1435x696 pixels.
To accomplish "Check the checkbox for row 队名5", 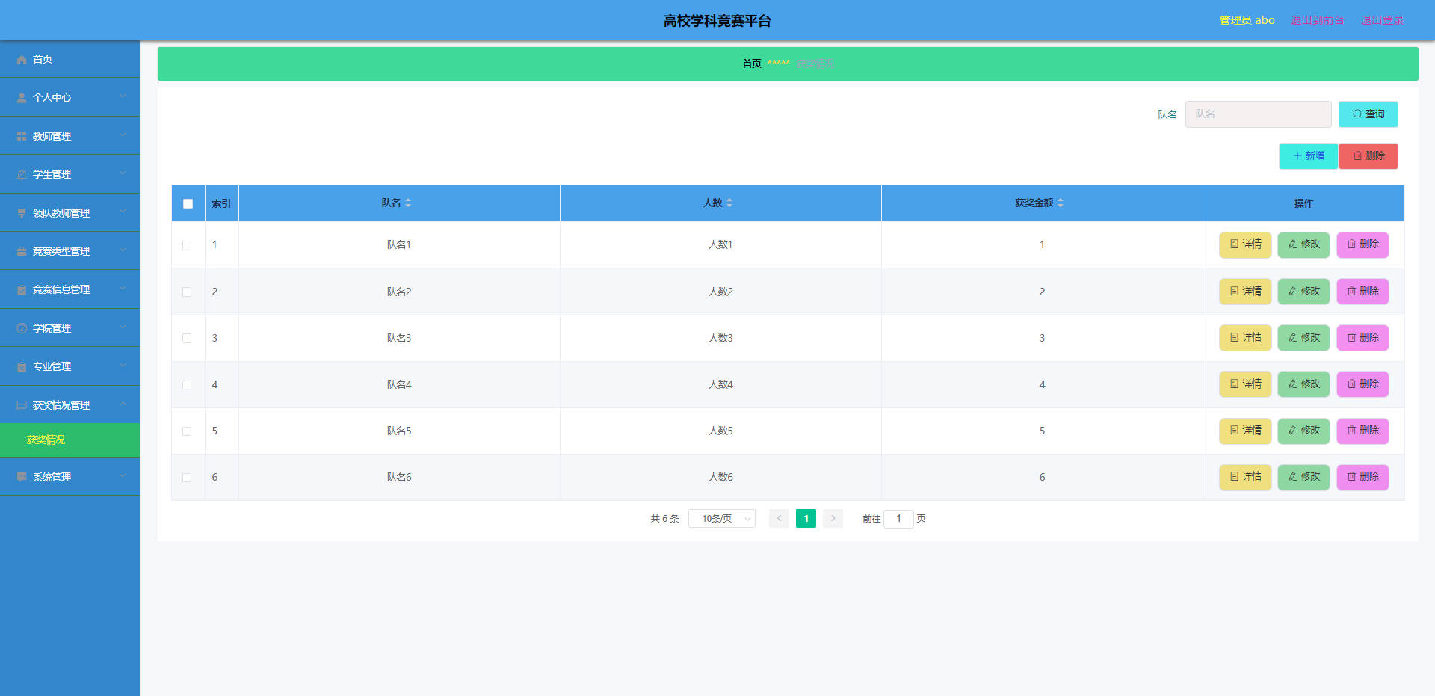I will 187,431.
